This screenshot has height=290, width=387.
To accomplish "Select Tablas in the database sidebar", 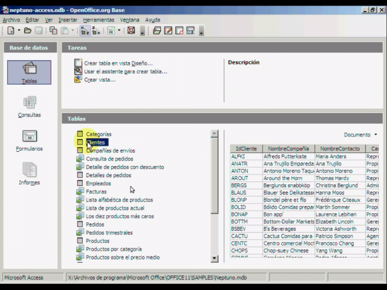I will click(x=30, y=72).
